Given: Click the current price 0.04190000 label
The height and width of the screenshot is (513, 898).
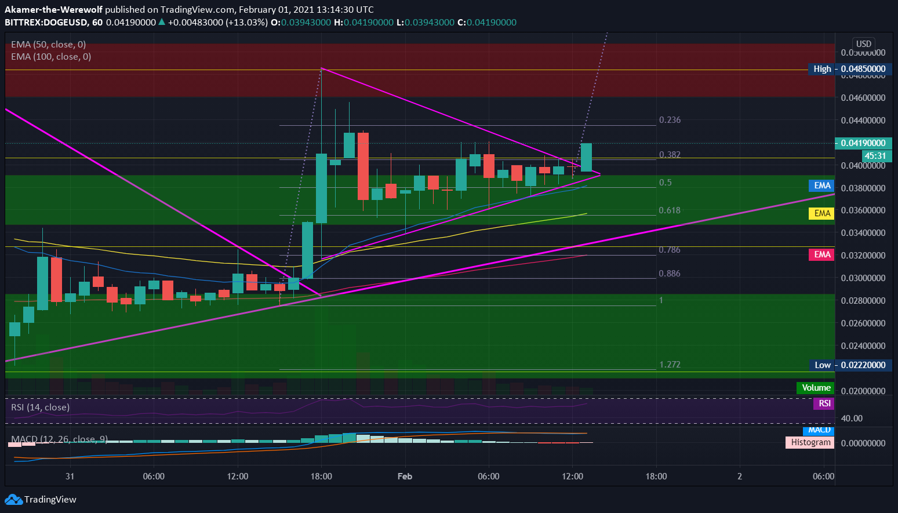Looking at the screenshot, I should 863,143.
